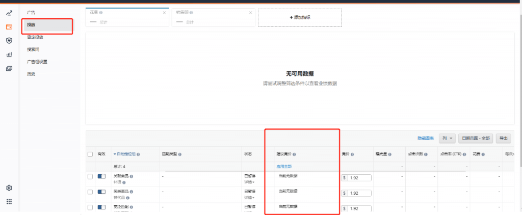Click the 无可用数据 heading
Image resolution: width=522 pixels, height=215 pixels.
tap(300, 73)
